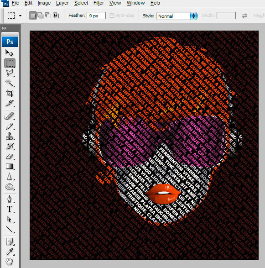Select the Eraser tool
The image size is (265, 268).
click(10, 157)
